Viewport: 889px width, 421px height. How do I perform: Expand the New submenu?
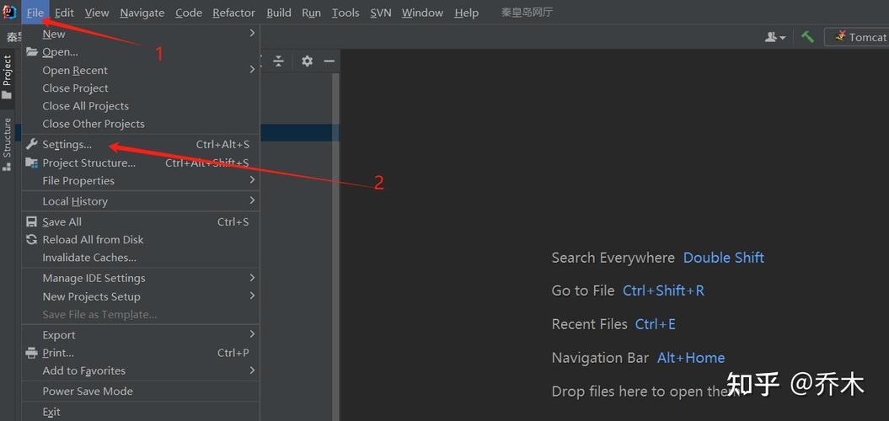point(141,34)
